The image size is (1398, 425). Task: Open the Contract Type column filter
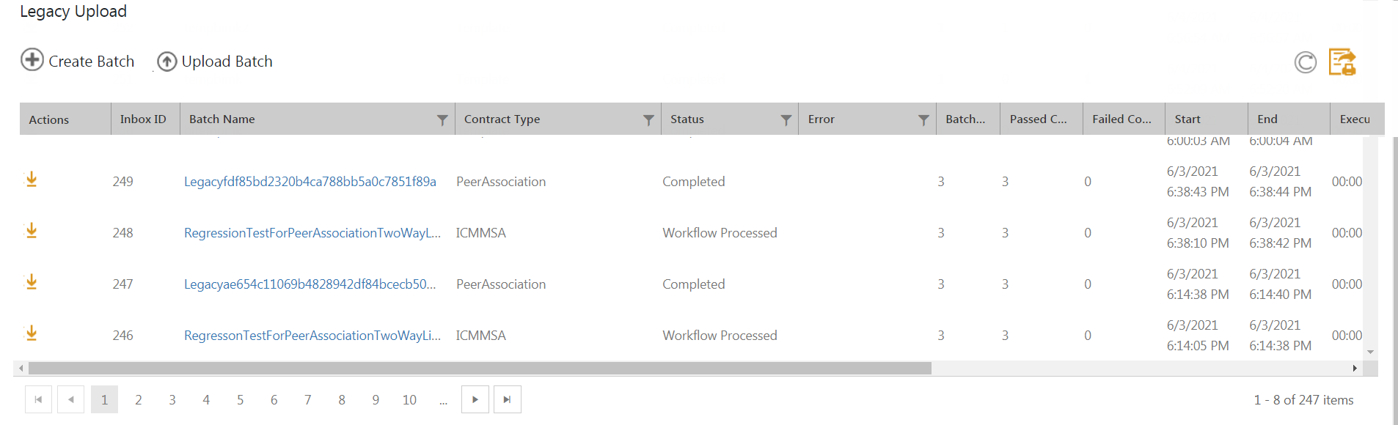click(648, 119)
